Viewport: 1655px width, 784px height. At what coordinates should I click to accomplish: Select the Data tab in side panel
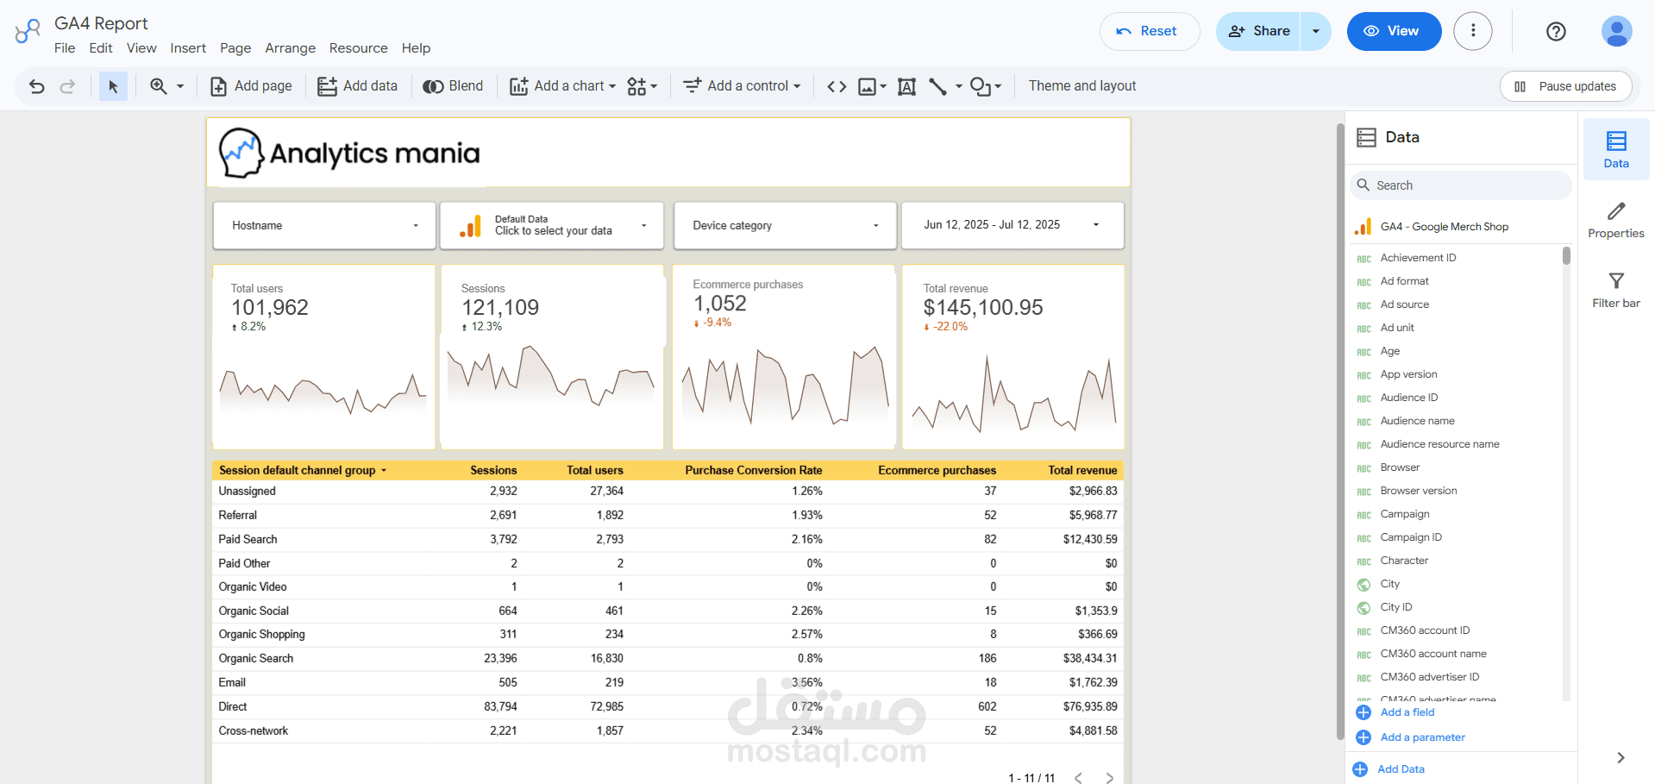point(1616,149)
